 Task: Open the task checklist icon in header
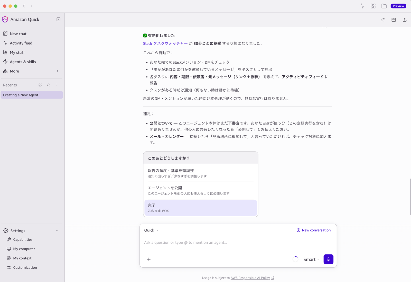[383, 20]
